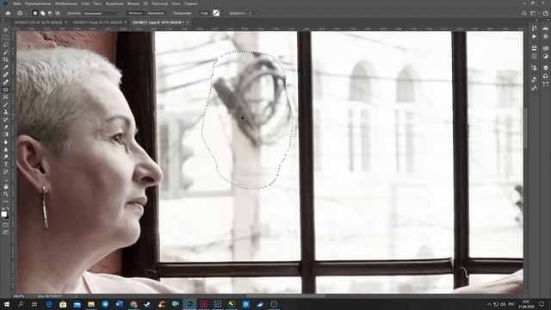The height and width of the screenshot is (310, 551).
Task: Enable the Назначение (Destination) patch option
Action: pos(155,13)
